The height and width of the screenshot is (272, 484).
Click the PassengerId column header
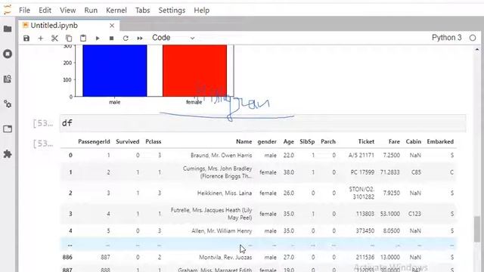click(94, 141)
